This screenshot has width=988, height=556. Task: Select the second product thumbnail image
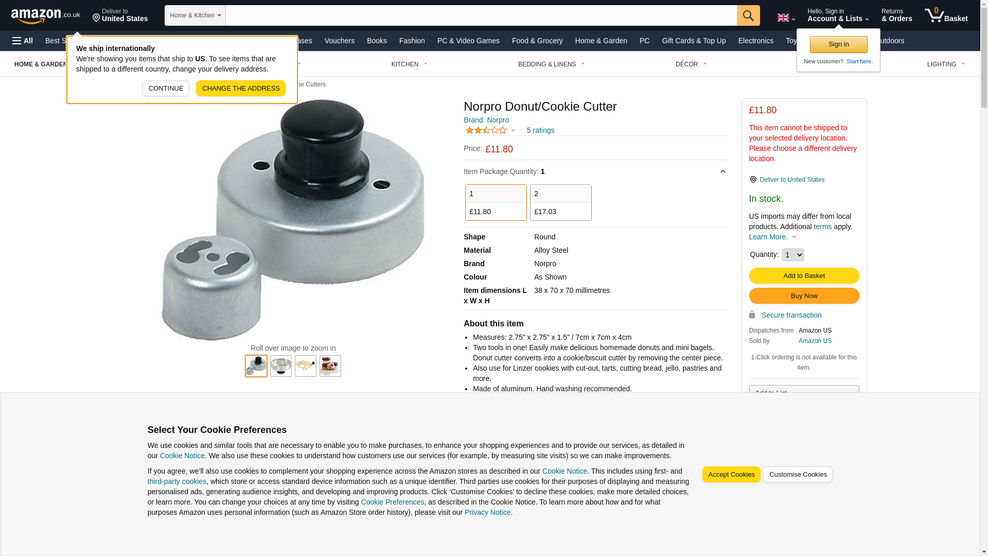[x=281, y=366]
